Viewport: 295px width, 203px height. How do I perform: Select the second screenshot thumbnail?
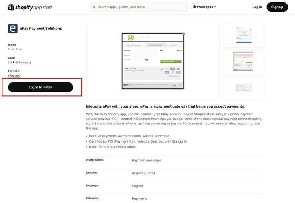coord(243,61)
